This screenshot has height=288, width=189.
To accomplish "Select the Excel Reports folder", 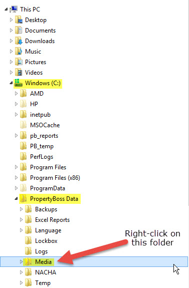I will coord(53,220).
